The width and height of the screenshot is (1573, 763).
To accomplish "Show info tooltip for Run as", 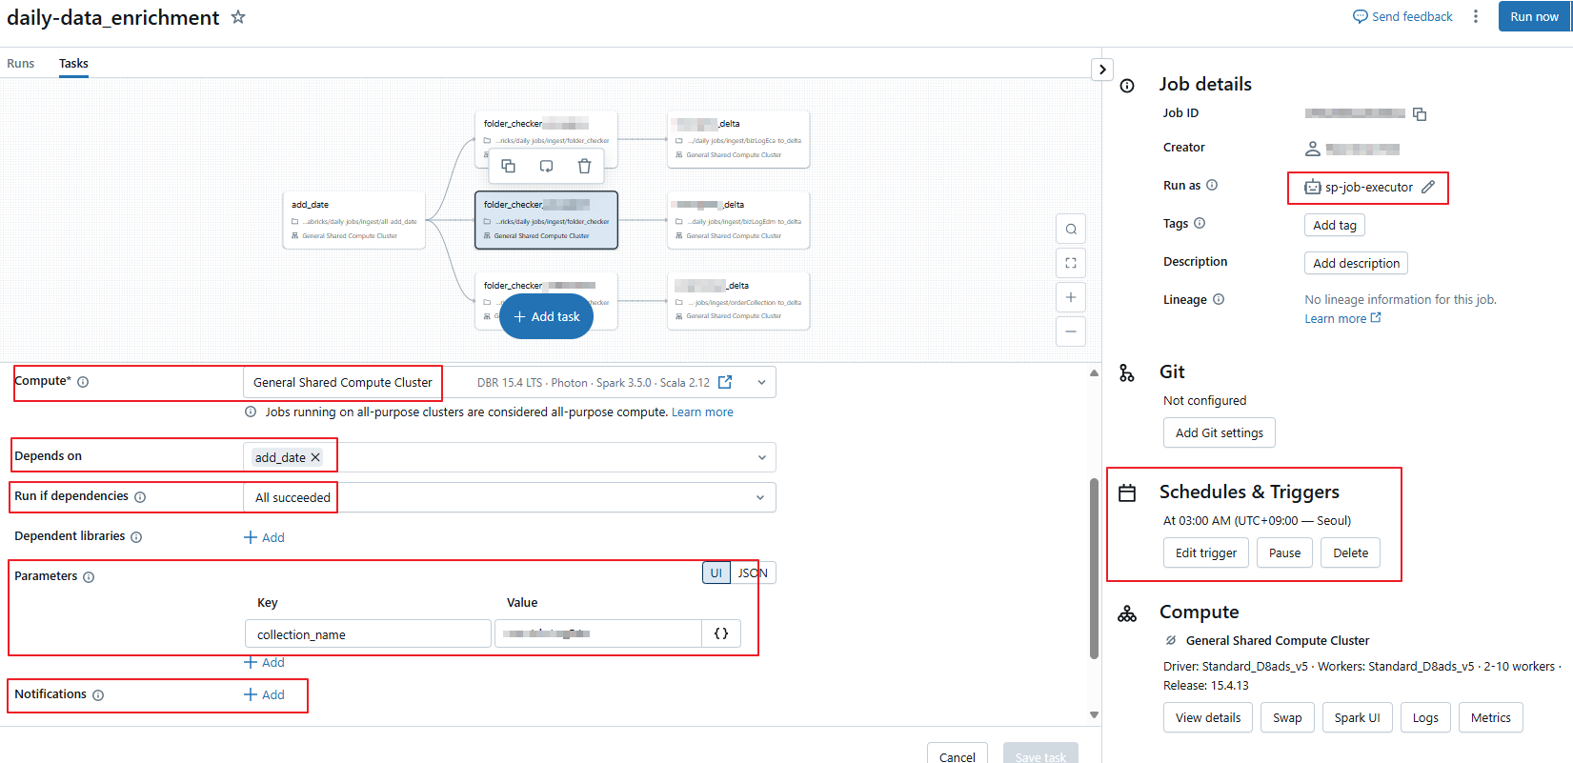I will tap(1212, 185).
